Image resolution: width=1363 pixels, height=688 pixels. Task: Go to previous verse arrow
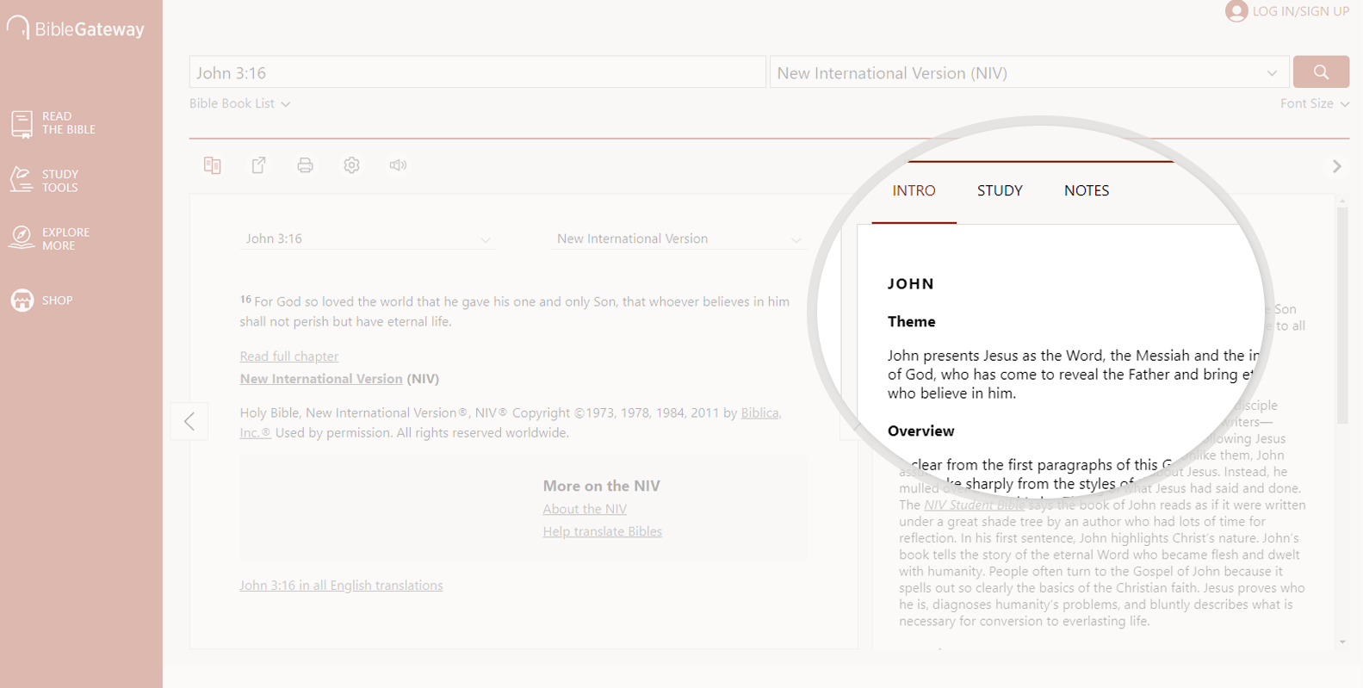189,421
